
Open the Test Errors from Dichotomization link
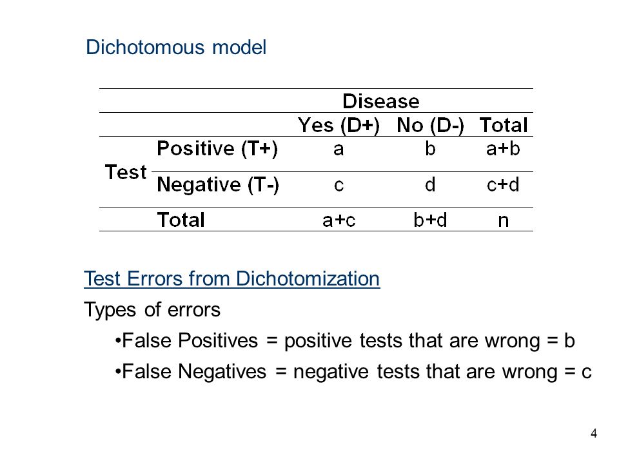pos(231,278)
